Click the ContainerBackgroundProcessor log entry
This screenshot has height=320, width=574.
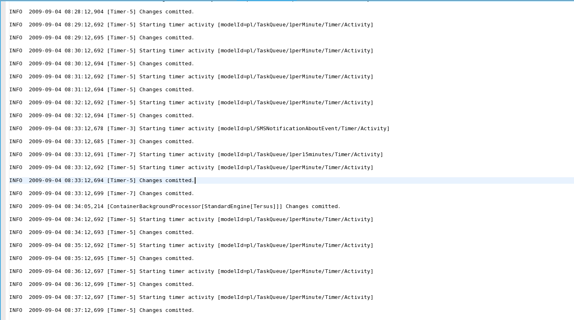[x=175, y=206]
